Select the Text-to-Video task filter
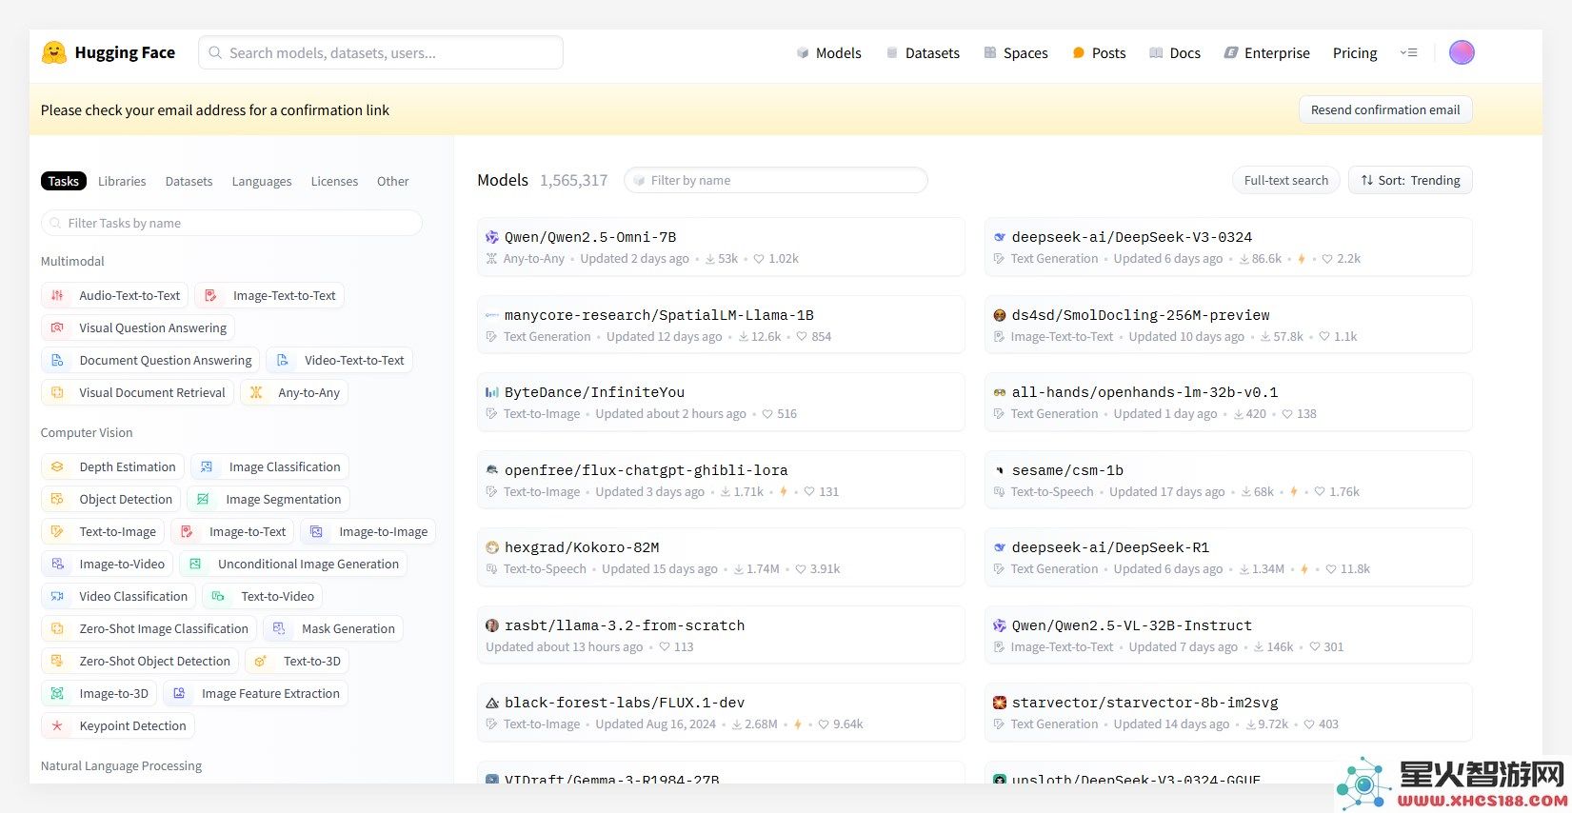Viewport: 1572px width, 813px height. pos(263,596)
